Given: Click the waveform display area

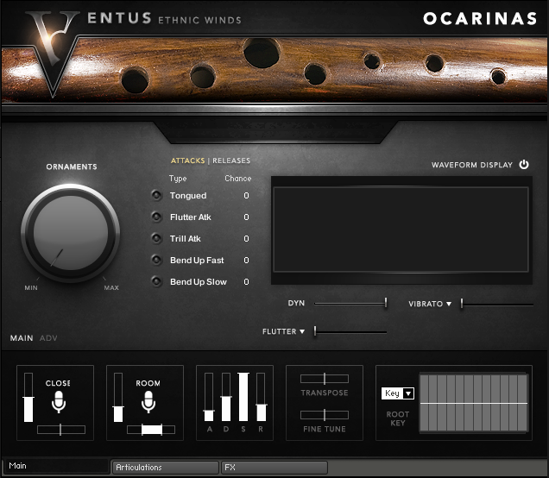Looking at the screenshot, I should point(401,230).
